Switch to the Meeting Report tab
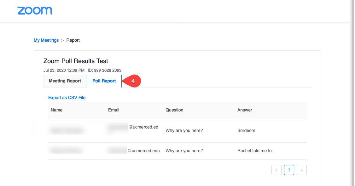355x186 pixels. [x=65, y=81]
